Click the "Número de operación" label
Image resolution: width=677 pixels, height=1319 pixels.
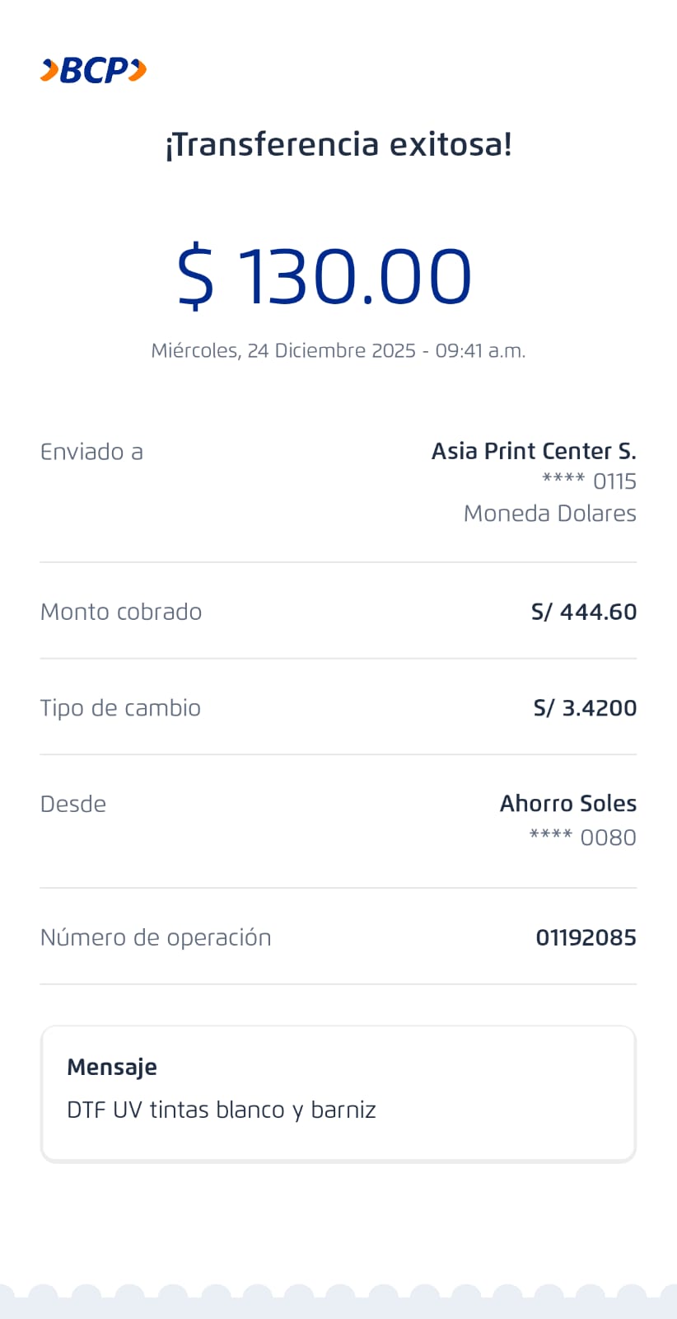pyautogui.click(x=156, y=938)
